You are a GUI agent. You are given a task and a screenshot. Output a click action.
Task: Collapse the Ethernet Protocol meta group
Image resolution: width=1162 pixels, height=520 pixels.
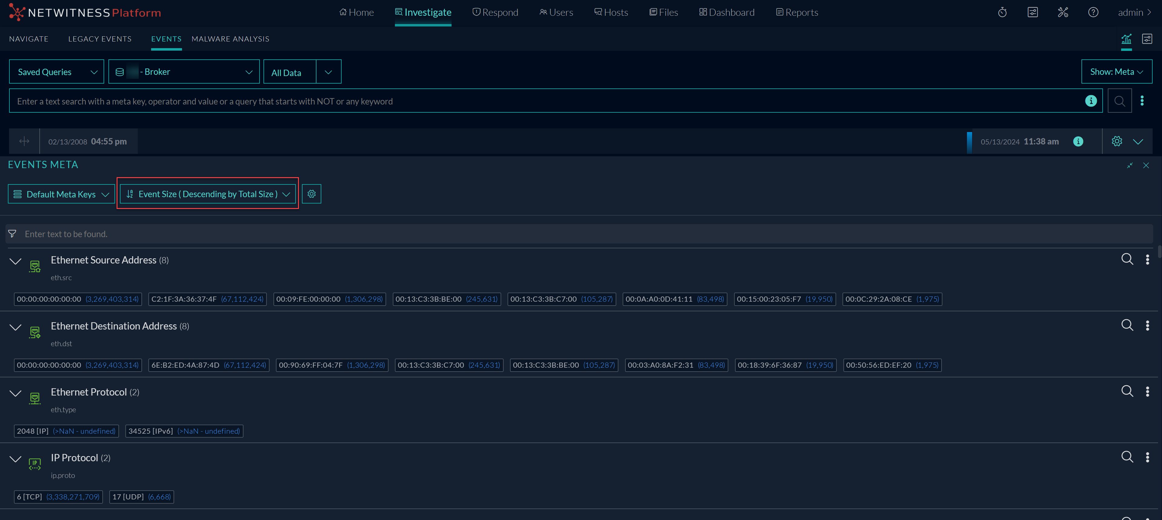tap(15, 393)
